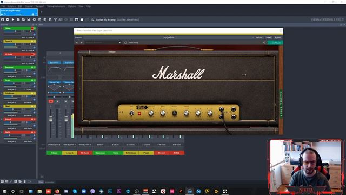The image size is (346, 195).
Task: Select the Train label at mixer bottom
Action: (x=115, y=153)
